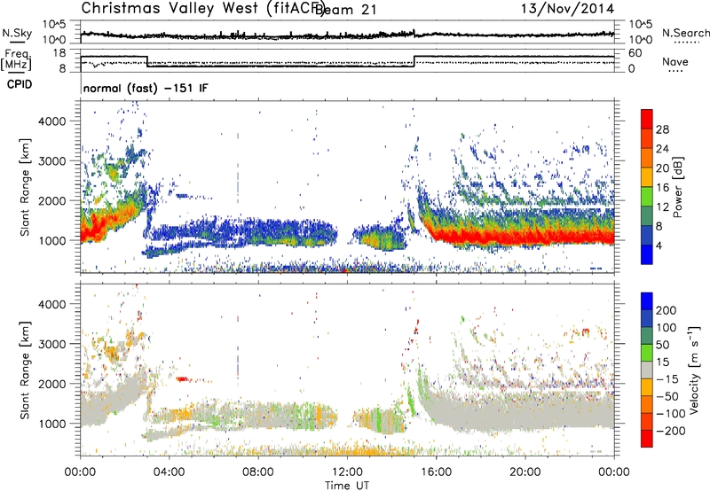Click the '16:00' time tick label
This screenshot has width=710, height=491.
point(436,472)
